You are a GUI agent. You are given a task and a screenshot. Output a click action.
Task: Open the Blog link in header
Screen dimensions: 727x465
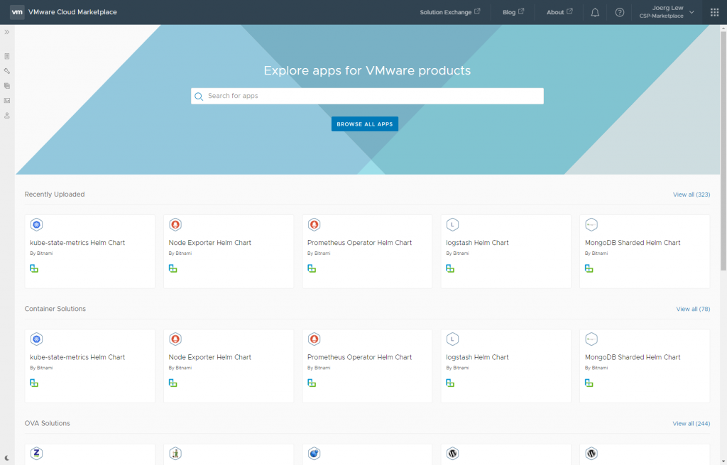click(x=513, y=12)
